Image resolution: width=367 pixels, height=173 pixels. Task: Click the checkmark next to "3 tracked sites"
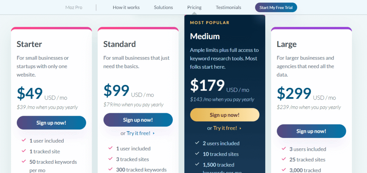point(110,159)
